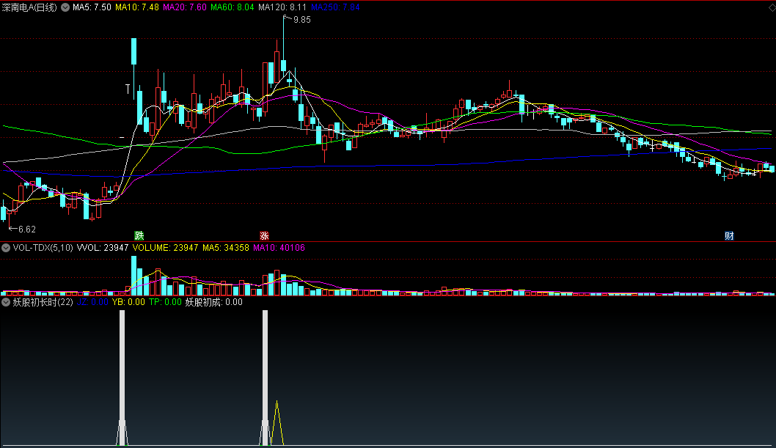
Task: Click the yellow spike in the 妖股 indicator panel
Action: click(277, 423)
